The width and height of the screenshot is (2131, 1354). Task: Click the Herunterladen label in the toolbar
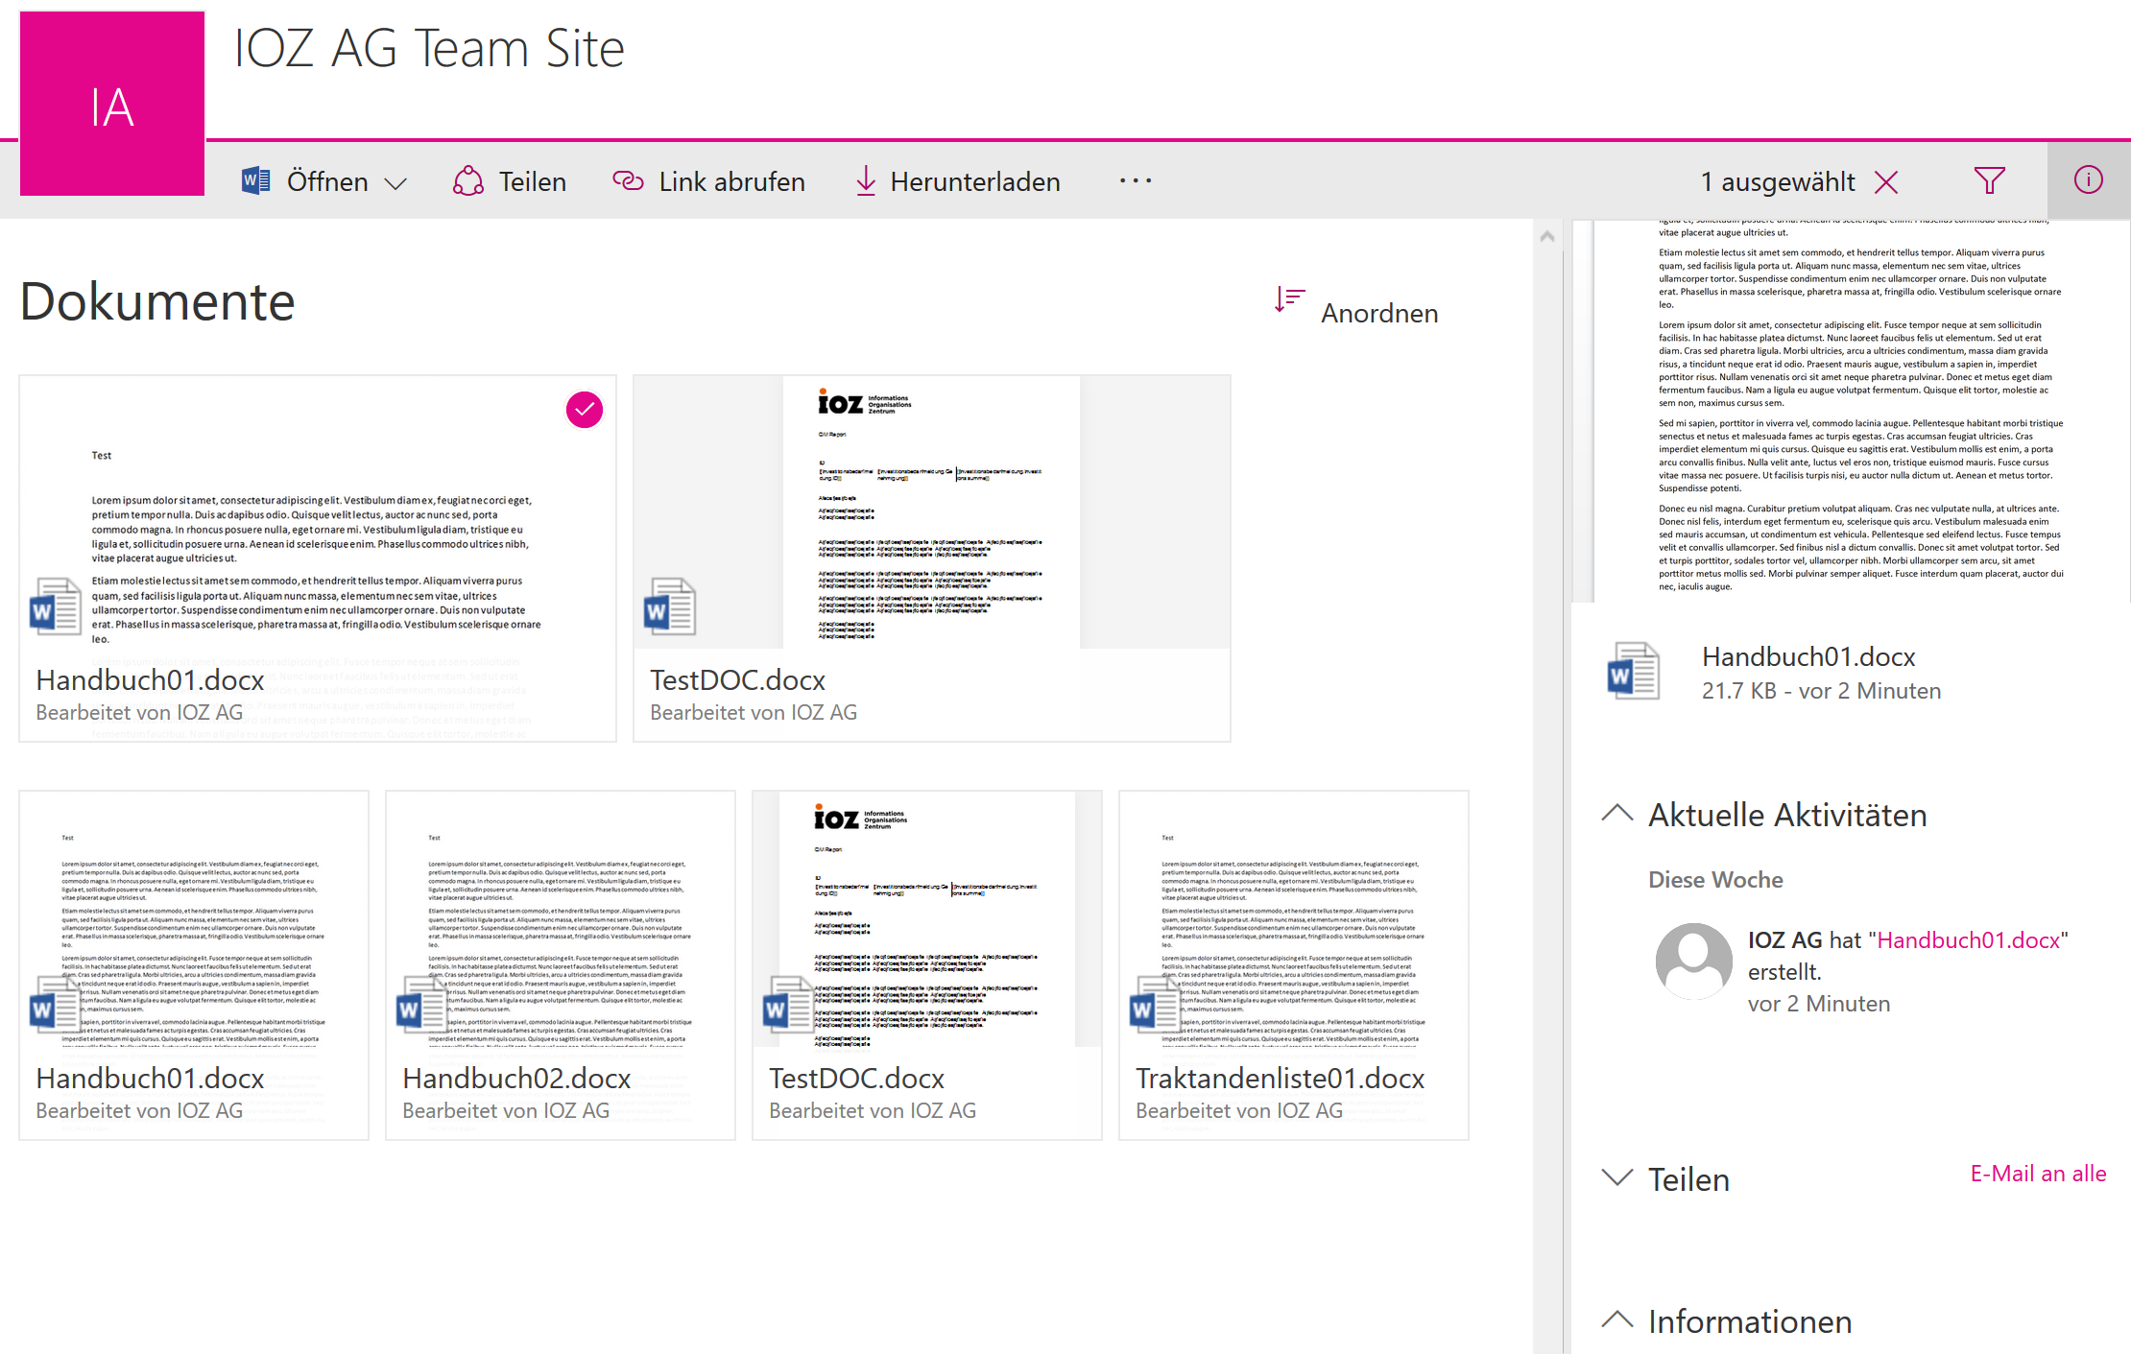(x=975, y=181)
